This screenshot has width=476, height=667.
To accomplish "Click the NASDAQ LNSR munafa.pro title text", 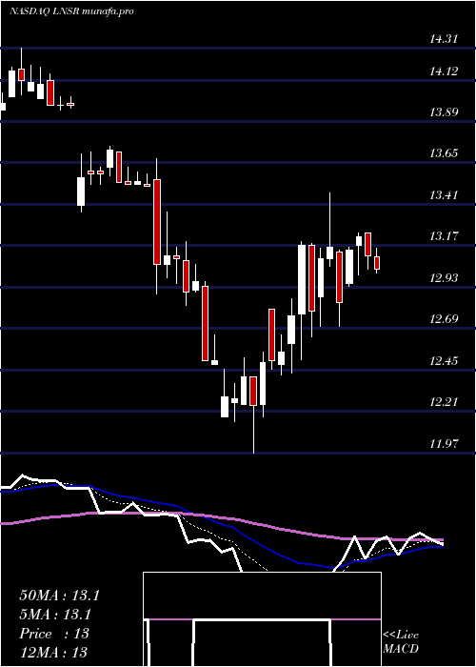I will click(x=71, y=11).
